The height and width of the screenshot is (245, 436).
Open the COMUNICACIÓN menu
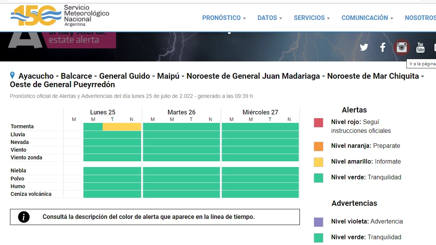(x=367, y=18)
